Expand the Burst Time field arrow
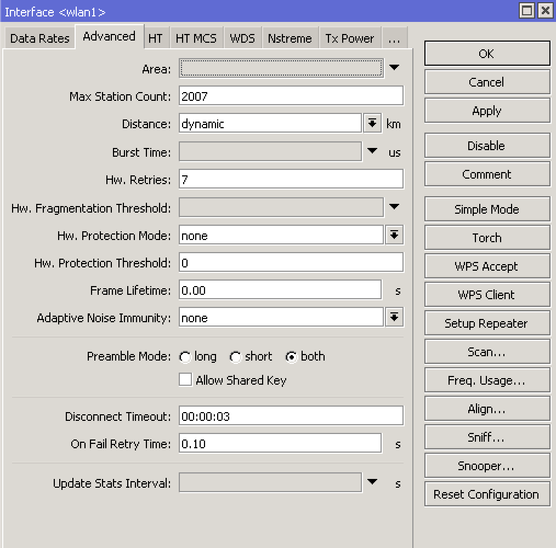The height and width of the screenshot is (548, 556). pos(372,151)
